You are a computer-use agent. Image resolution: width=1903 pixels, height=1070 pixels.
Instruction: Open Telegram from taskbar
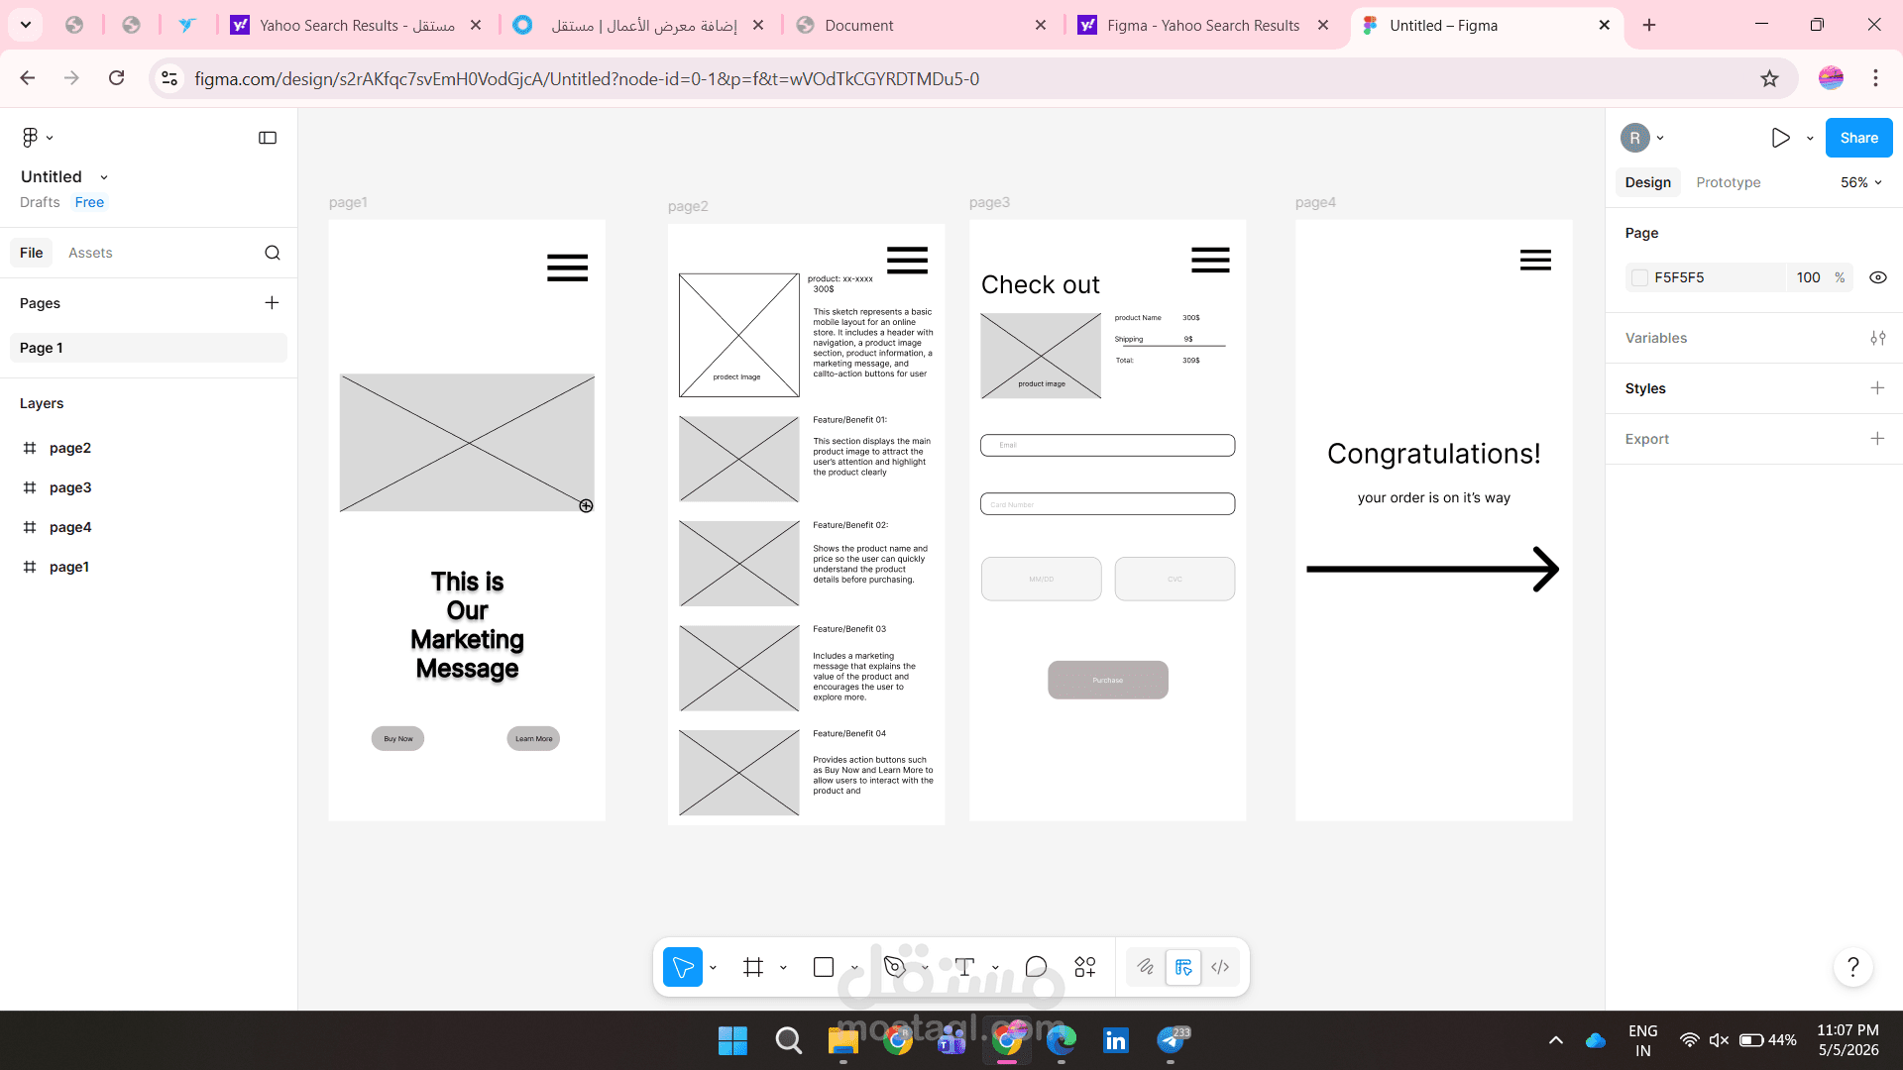coord(1172,1040)
